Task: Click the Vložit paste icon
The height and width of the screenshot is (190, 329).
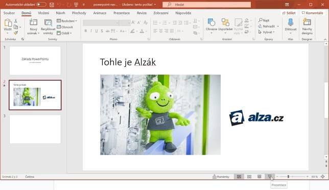Action: coord(8,22)
